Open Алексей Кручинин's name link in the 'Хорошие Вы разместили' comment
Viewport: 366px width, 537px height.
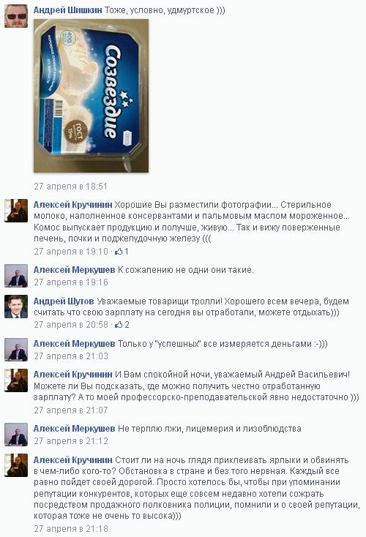click(73, 205)
